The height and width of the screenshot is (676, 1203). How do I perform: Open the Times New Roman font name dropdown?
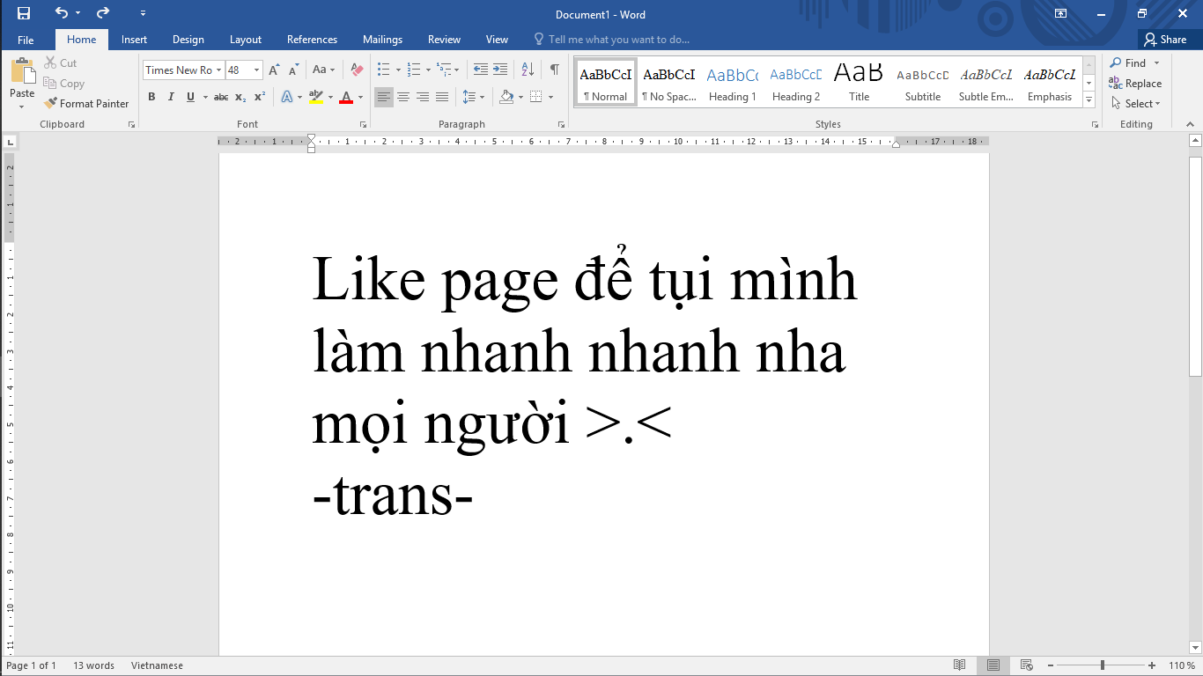click(x=219, y=70)
